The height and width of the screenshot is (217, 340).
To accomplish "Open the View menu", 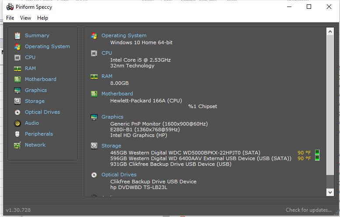I will click(25, 18).
